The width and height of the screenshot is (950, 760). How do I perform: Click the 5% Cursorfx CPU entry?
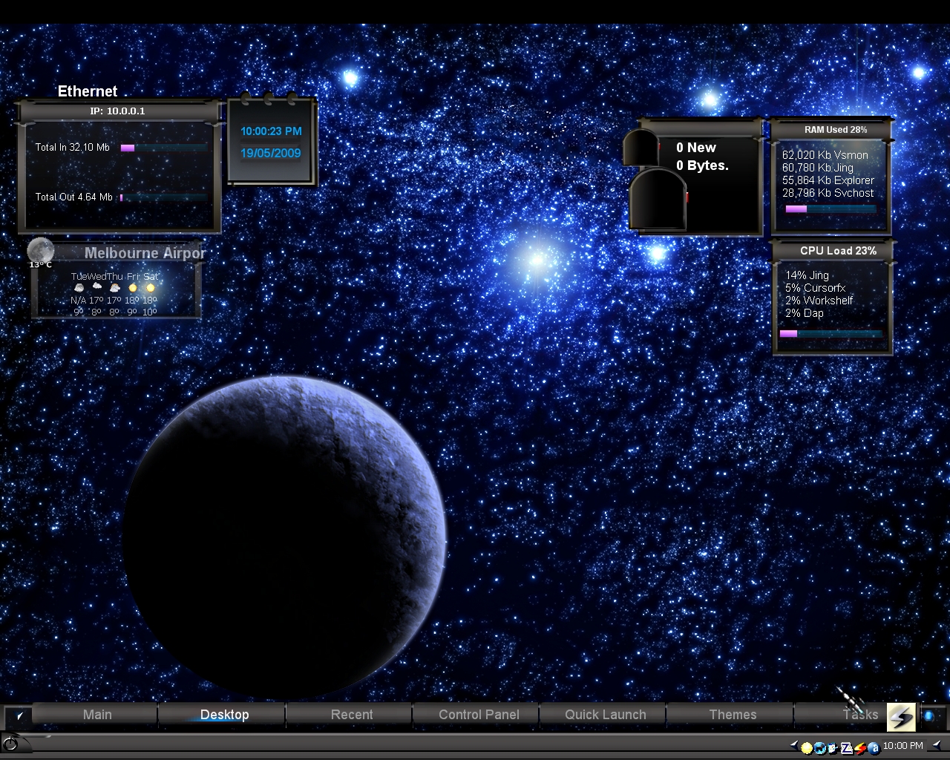pos(816,288)
